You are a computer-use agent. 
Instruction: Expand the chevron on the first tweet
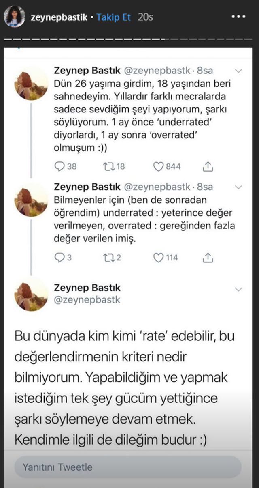(238, 70)
